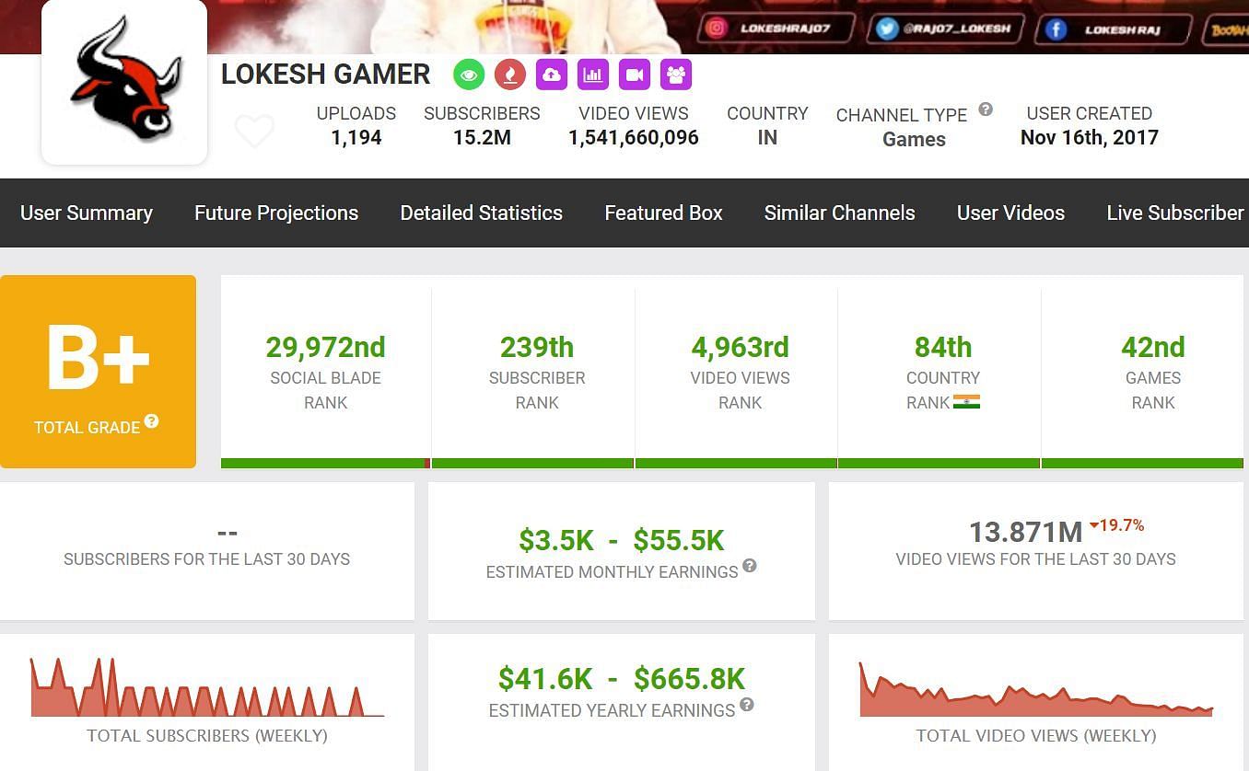Click help icon beside Channel Type
1249x771 pixels.
986,109
